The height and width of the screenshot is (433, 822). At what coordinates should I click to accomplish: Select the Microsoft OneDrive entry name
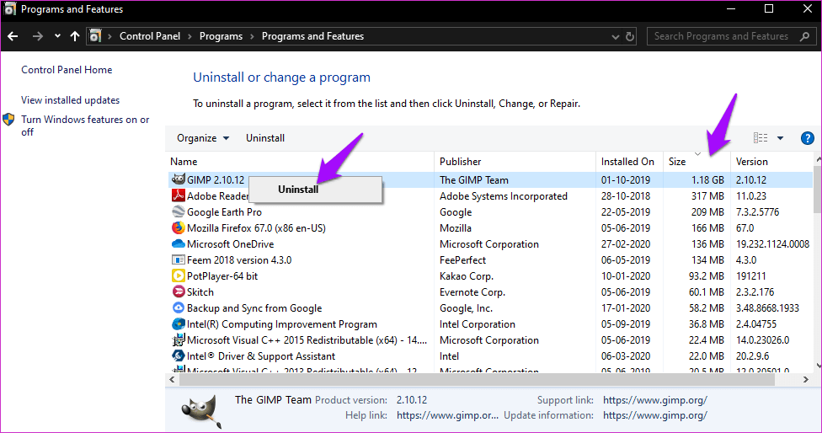[230, 244]
